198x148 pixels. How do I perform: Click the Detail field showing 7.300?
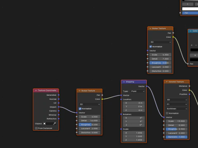(x=160, y=59)
